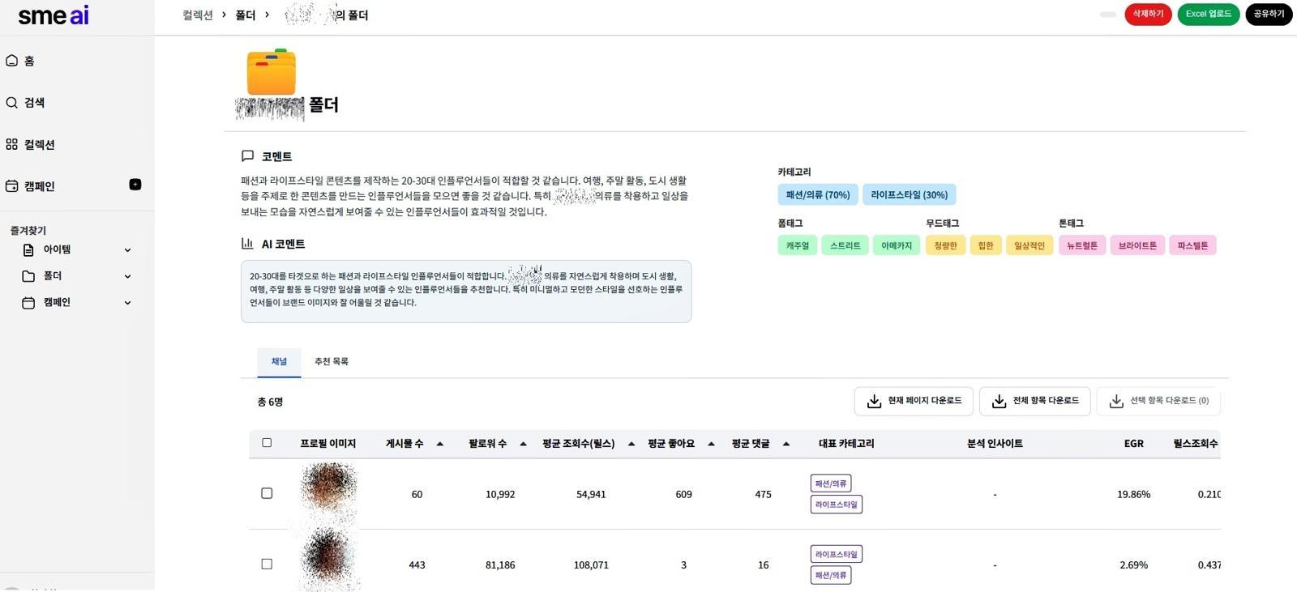Click the green 캐주얼 tag

tap(798, 245)
